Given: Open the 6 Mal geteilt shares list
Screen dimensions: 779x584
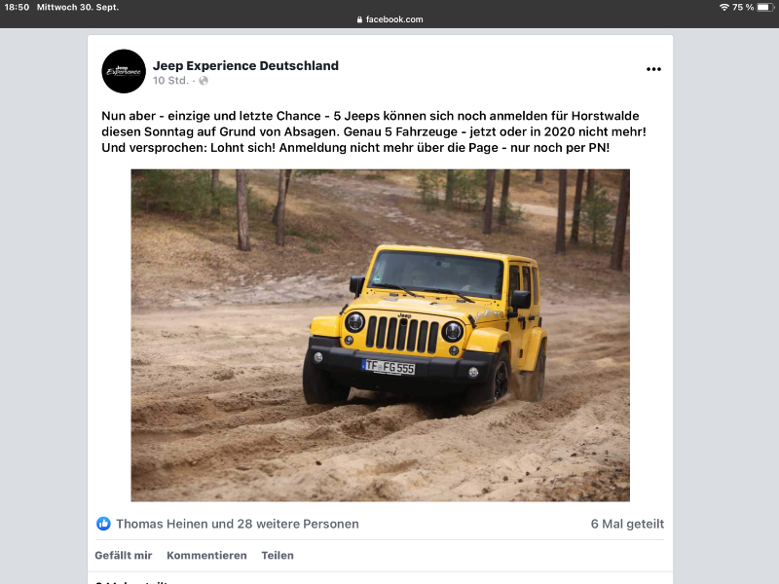Looking at the screenshot, I should (x=627, y=524).
